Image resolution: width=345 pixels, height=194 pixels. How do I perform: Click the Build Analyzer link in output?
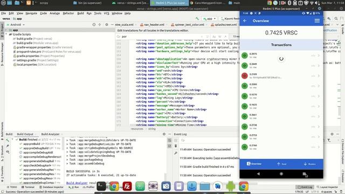click(77, 183)
